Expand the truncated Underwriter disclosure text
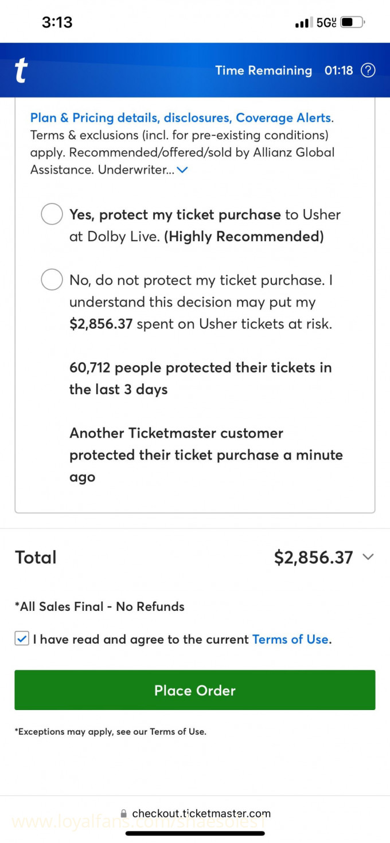 (x=183, y=170)
